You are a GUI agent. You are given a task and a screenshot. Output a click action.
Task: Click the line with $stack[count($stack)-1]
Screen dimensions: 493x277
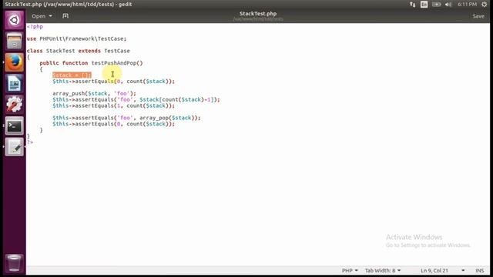[x=136, y=99]
